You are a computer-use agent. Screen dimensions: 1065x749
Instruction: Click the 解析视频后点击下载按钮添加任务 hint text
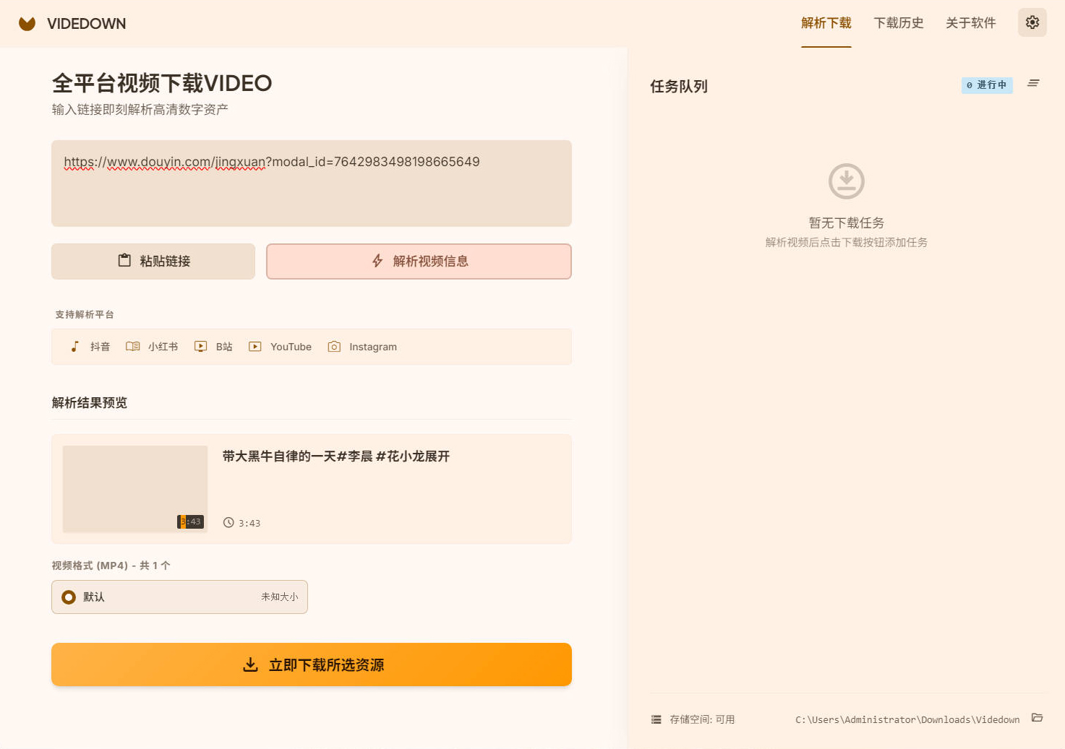pos(846,242)
